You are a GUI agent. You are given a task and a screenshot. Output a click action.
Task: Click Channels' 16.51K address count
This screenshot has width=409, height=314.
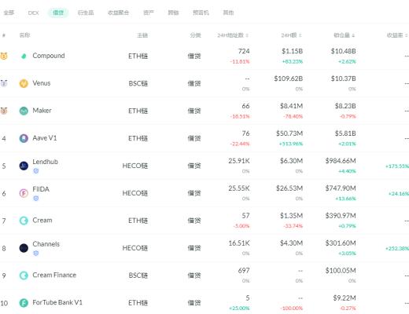pyautogui.click(x=239, y=243)
